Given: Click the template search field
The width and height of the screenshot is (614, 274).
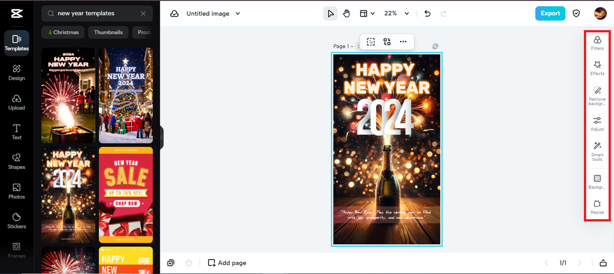Looking at the screenshot, I should (x=97, y=13).
